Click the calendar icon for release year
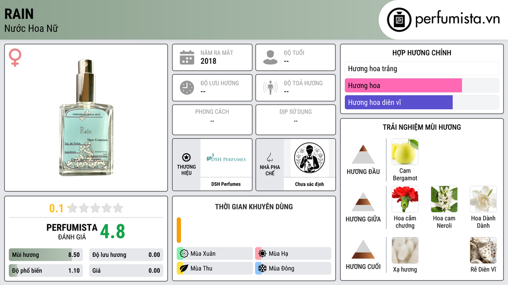508x285 pixels. 187,57
